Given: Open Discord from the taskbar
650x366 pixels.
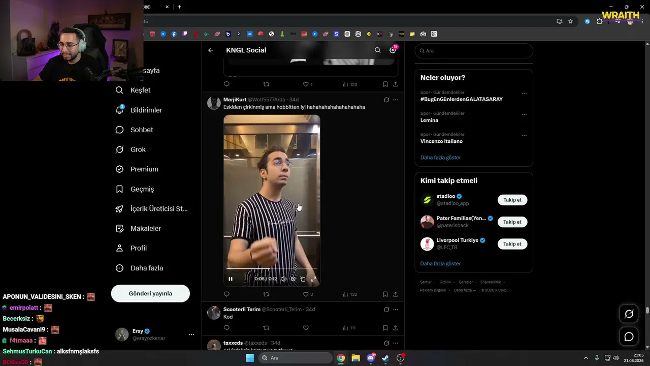Looking at the screenshot, I should [371, 358].
